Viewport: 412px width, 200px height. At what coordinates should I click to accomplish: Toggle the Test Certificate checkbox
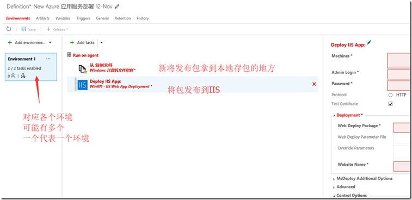point(390,104)
